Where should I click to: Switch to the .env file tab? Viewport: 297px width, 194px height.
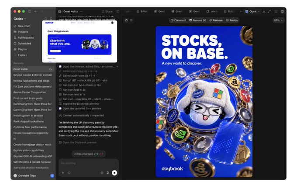click(x=212, y=11)
